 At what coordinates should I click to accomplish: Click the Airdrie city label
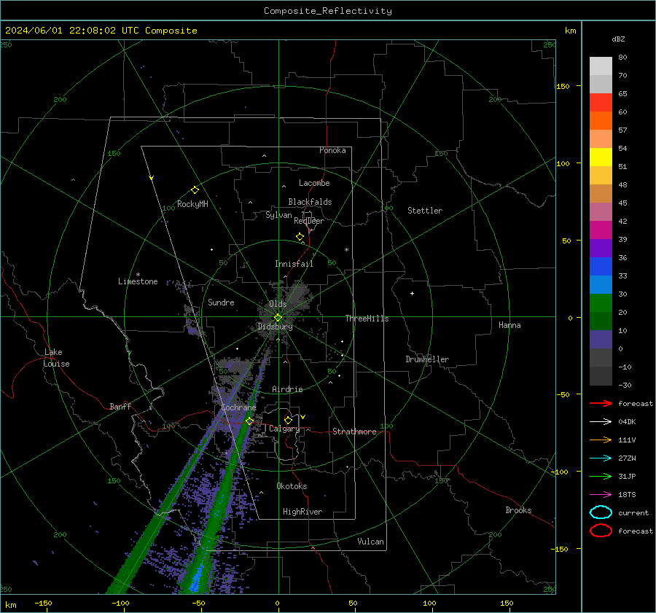pos(287,389)
